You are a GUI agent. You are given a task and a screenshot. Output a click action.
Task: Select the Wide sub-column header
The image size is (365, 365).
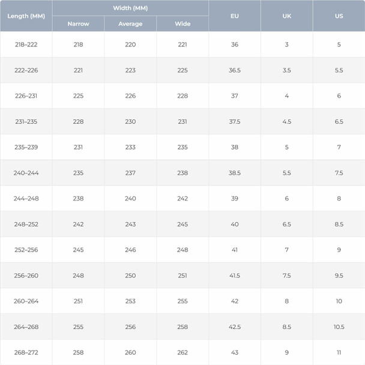(182, 24)
